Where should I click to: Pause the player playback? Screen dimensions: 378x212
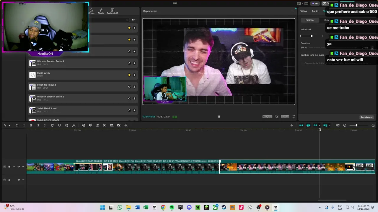coord(219,117)
